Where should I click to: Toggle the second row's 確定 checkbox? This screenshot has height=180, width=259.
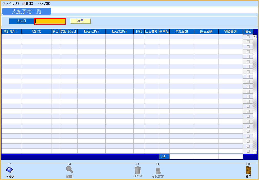pyautogui.click(x=247, y=42)
